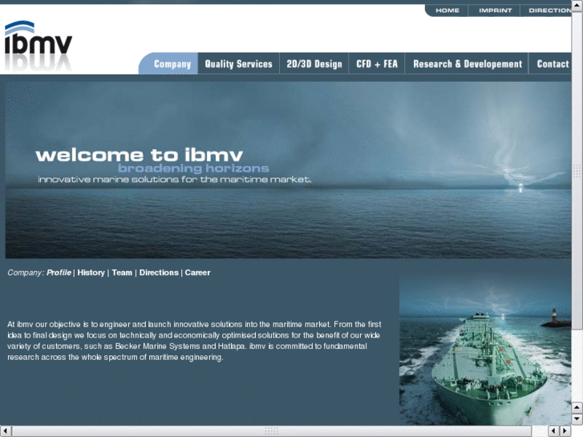Open the History submenu link
Screen dimensions: 583x437
pyautogui.click(x=91, y=273)
